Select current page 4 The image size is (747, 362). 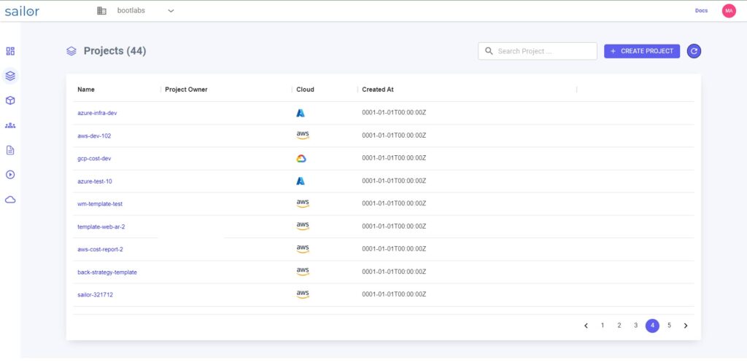point(653,326)
